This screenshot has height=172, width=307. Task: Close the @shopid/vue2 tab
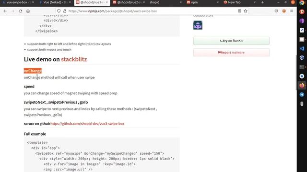(x=144, y=2)
